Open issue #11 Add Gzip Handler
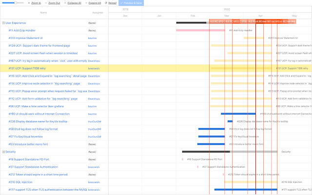This screenshot has width=312, height=195. [22, 30]
